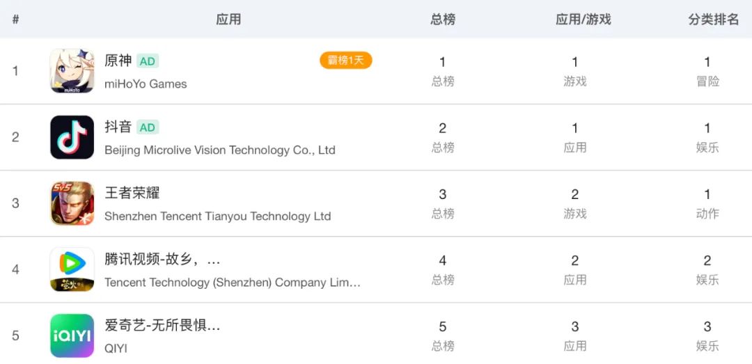The height and width of the screenshot is (364, 752).
Task: Click the 应用 column header
Action: coord(228,19)
